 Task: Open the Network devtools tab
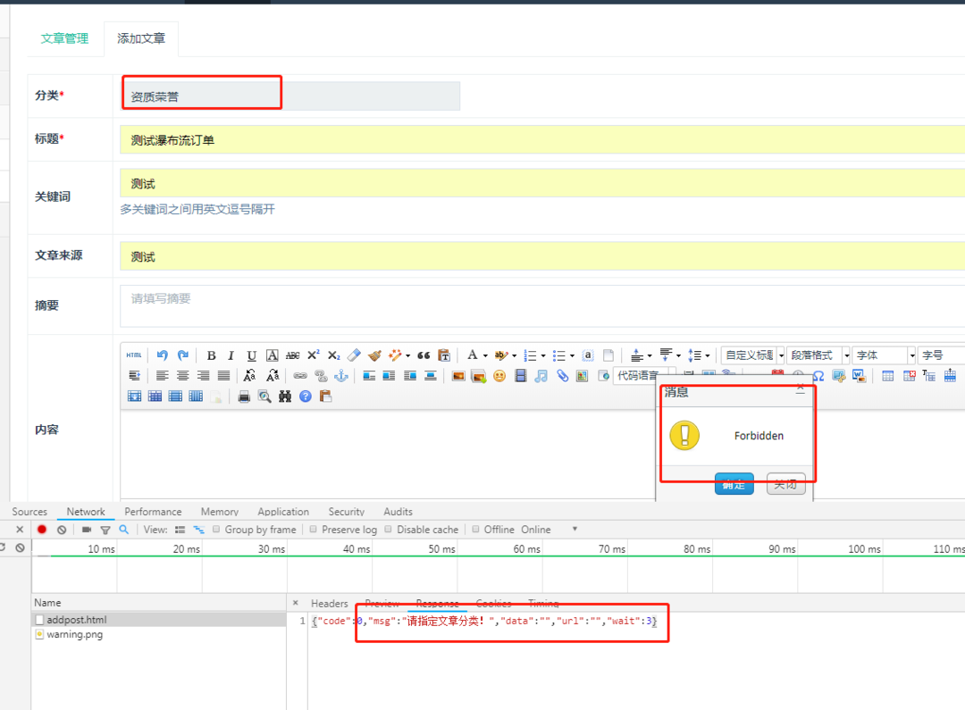click(x=86, y=511)
